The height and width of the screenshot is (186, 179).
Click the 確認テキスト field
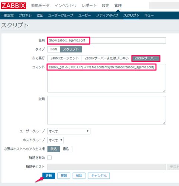coord(107,167)
